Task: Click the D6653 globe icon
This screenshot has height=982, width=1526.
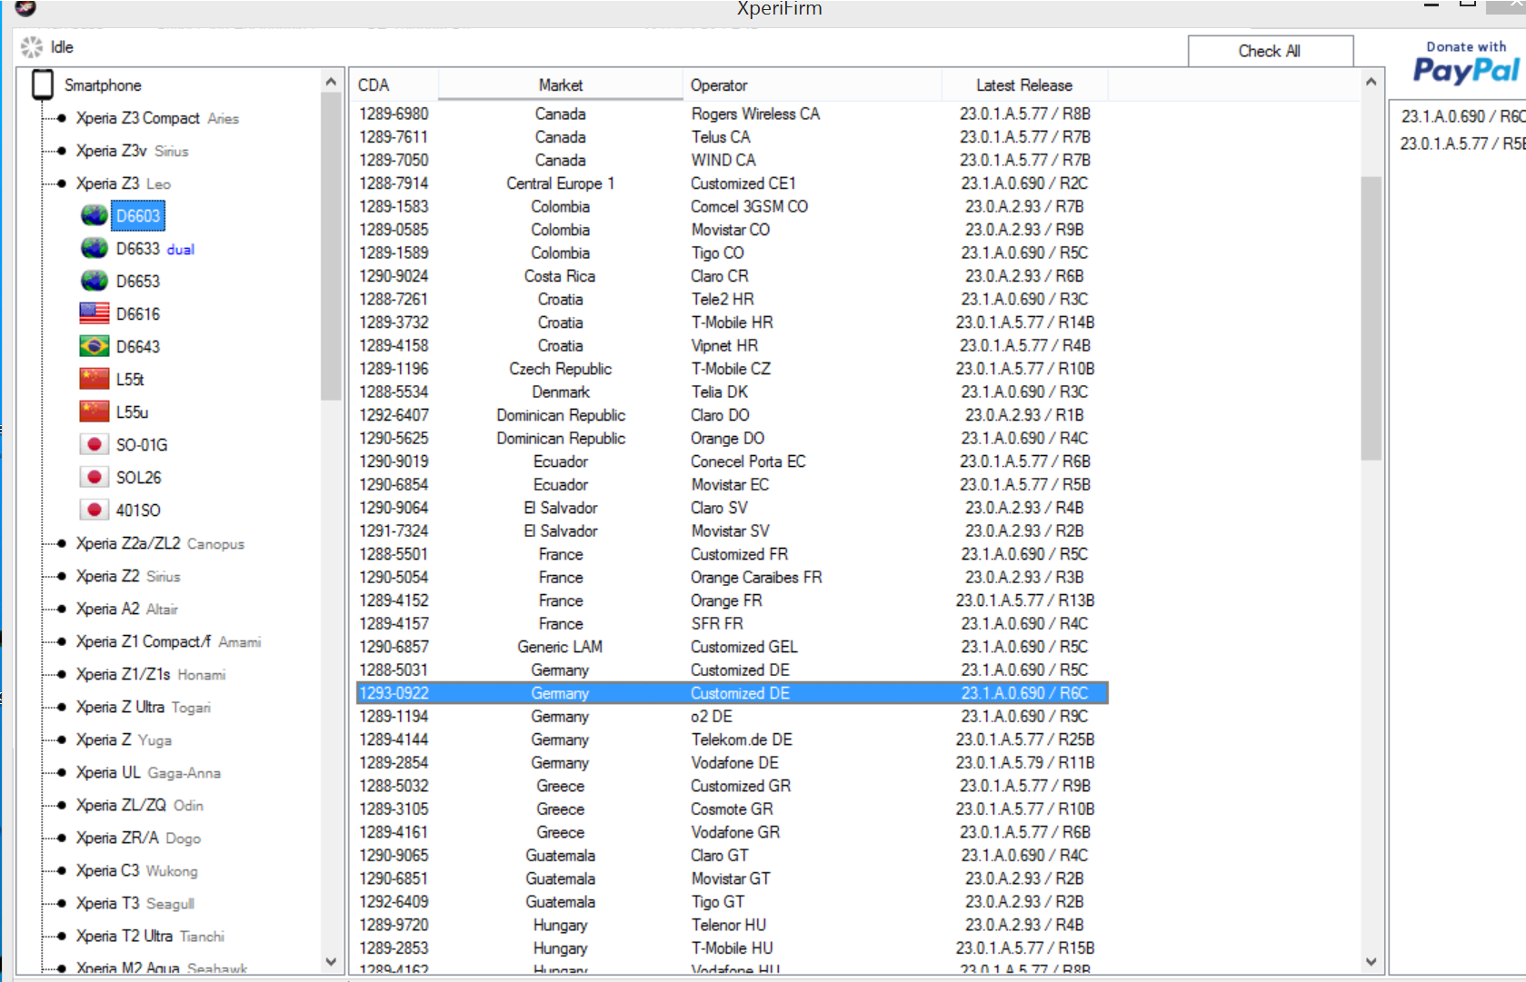Action: click(x=95, y=281)
